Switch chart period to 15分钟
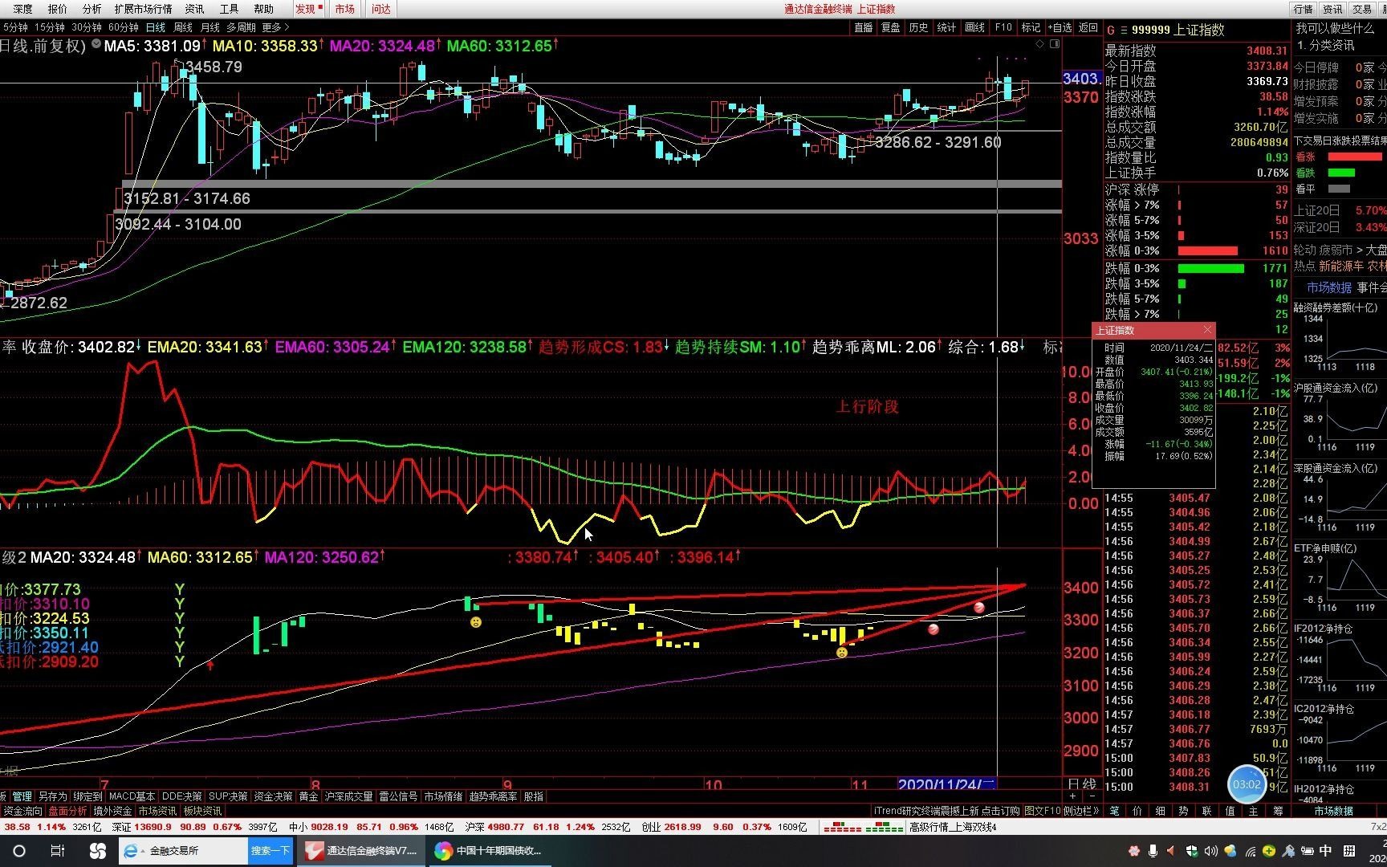The width and height of the screenshot is (1387, 867). point(49,27)
